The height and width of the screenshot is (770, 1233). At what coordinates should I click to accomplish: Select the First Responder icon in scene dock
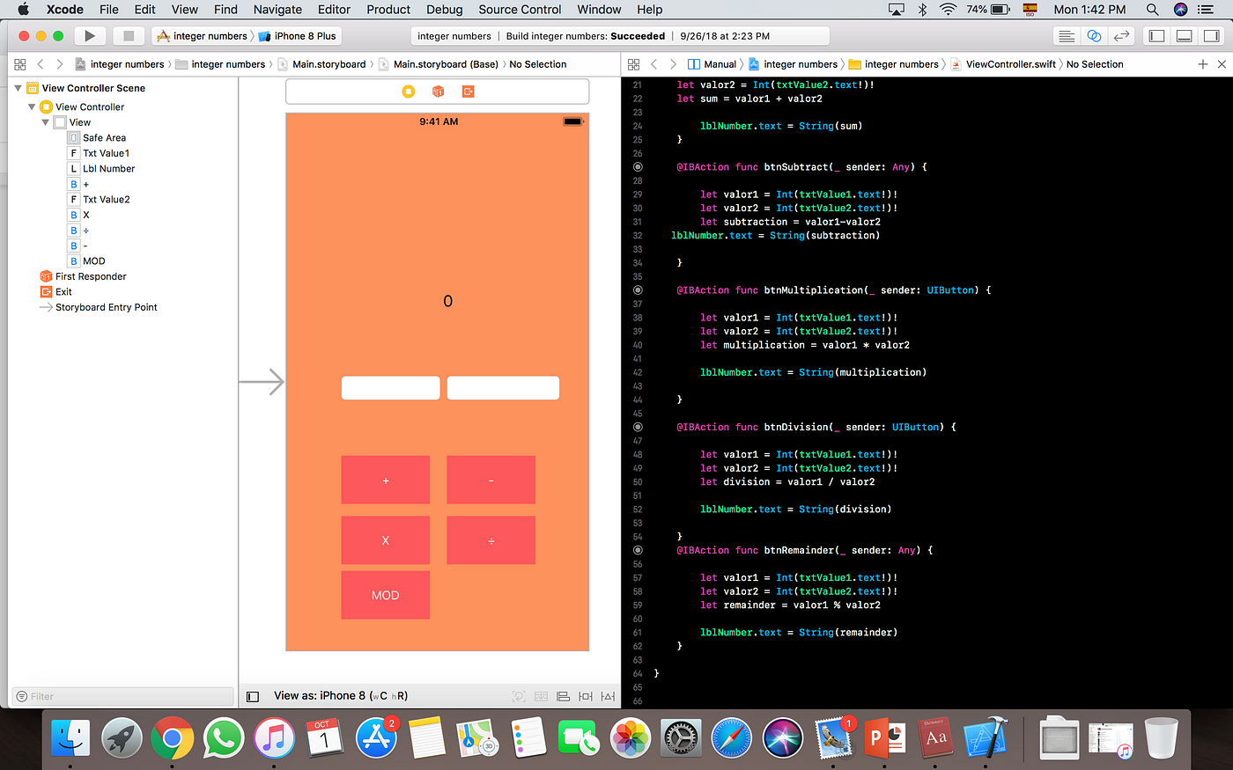coord(438,92)
